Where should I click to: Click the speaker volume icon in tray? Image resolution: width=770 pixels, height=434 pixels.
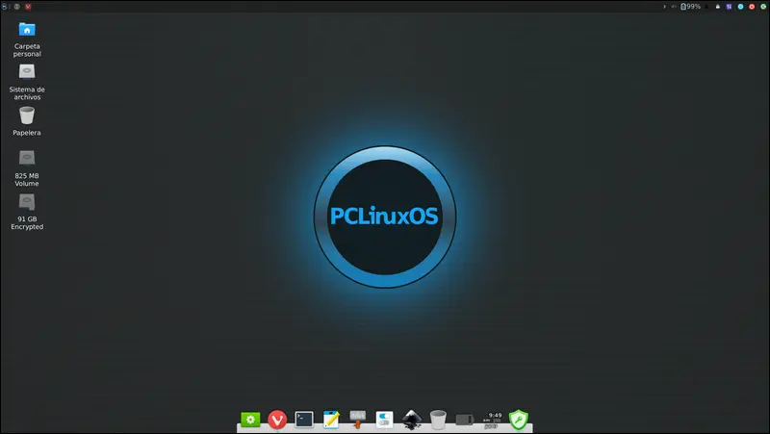click(674, 7)
